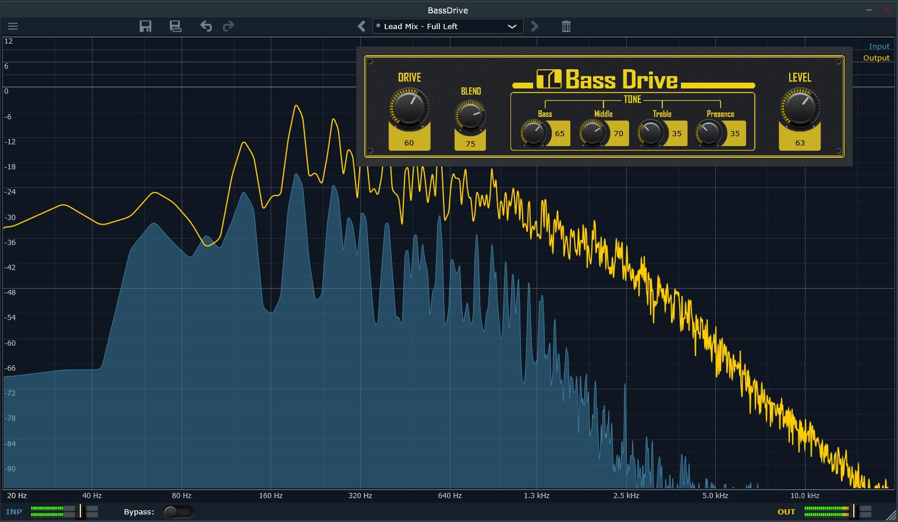This screenshot has width=898, height=522.
Task: Select the Middle value 70
Action: pyautogui.click(x=618, y=133)
